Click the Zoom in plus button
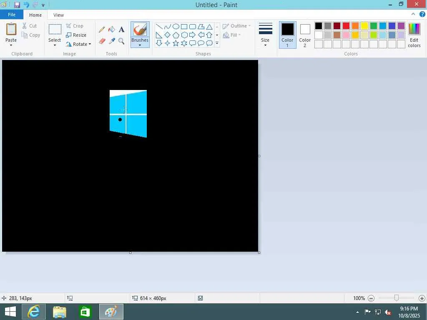 click(422, 298)
